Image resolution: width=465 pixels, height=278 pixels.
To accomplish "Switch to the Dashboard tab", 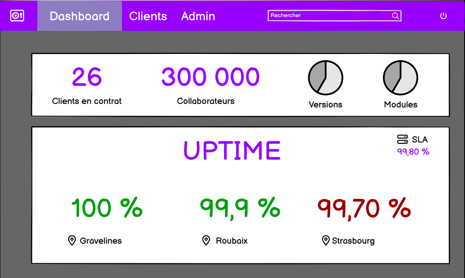I will pos(80,16).
